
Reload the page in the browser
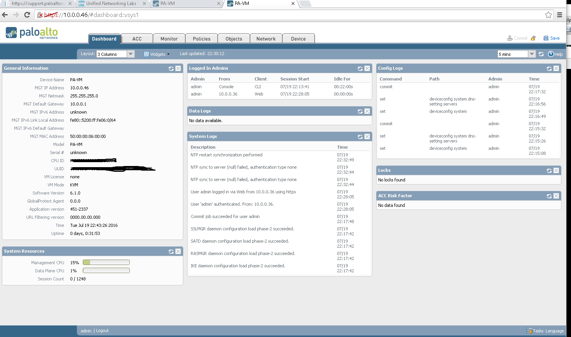[x=27, y=15]
